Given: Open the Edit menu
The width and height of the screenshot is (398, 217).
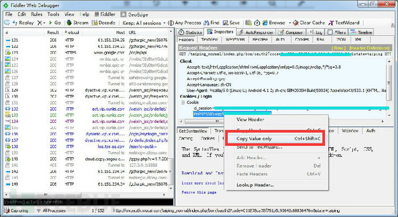Looking at the screenshot, I should coord(21,14).
